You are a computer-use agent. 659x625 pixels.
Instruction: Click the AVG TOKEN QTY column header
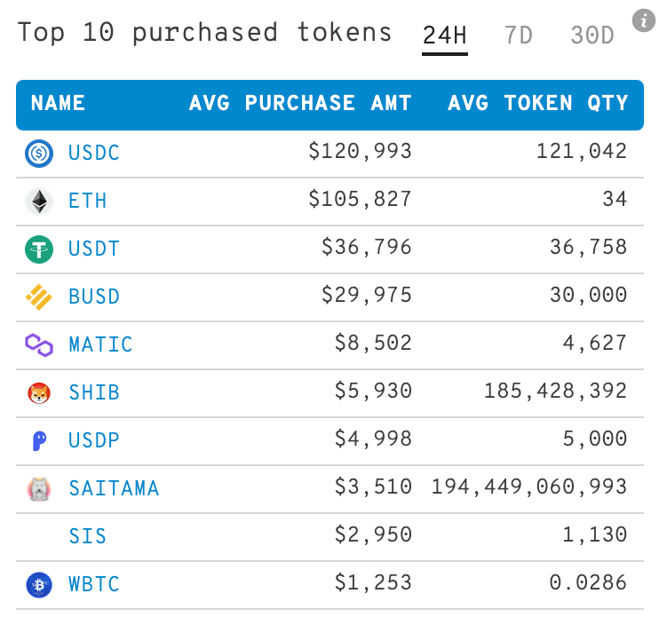(537, 104)
